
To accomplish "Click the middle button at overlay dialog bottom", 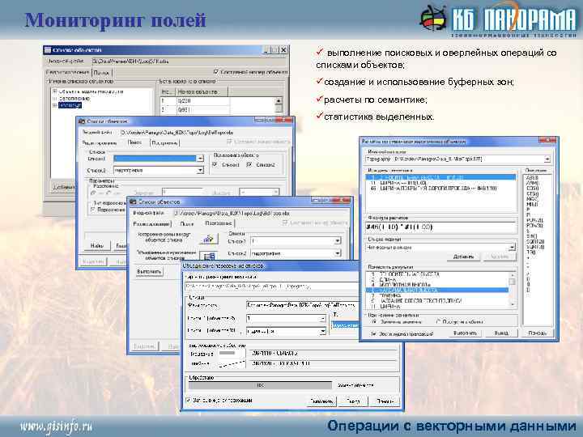I will [353, 401].
